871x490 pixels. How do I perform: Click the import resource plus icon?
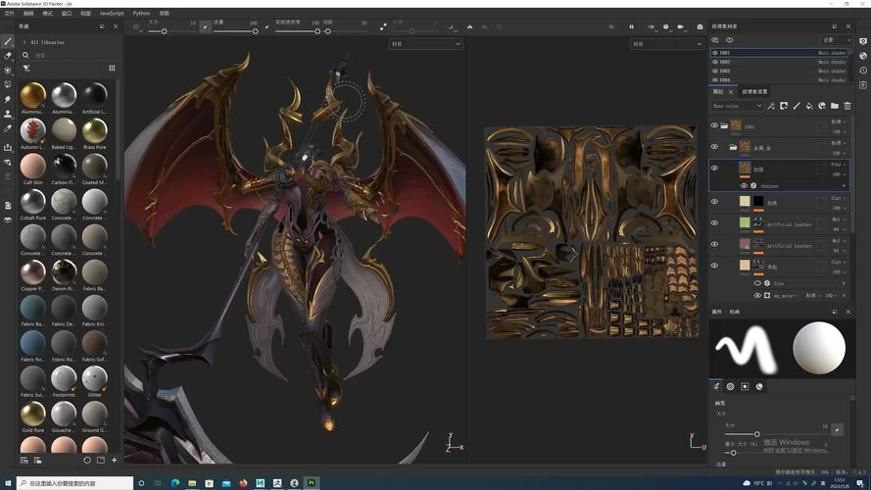(x=114, y=460)
